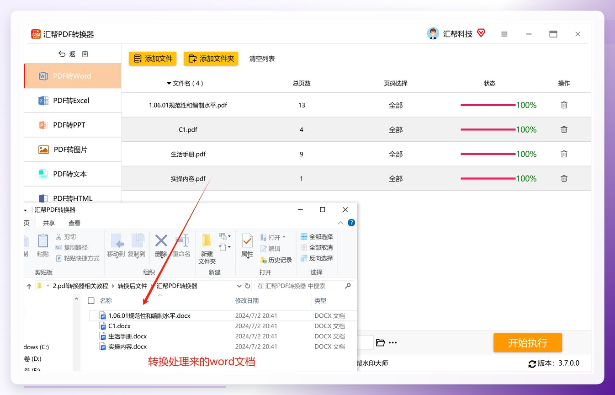
Task: Click 复制路径 in Explorer ribbon
Action: (x=71, y=247)
